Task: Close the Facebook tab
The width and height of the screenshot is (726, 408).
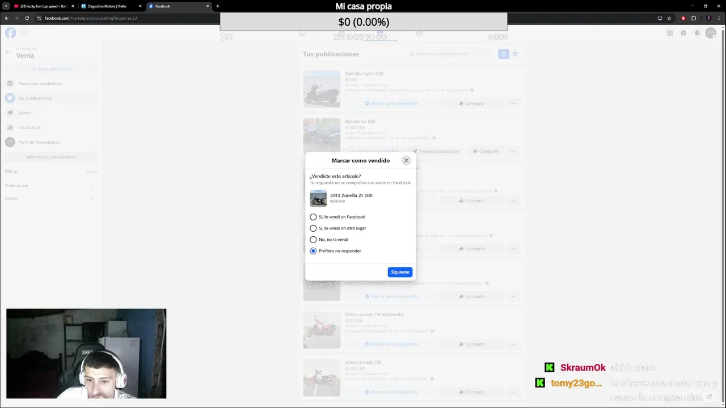Action: 208,6
